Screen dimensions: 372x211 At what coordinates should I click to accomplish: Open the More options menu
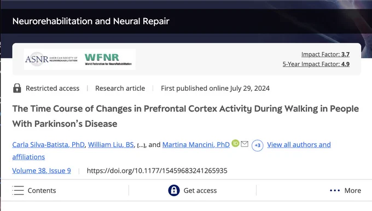pyautogui.click(x=345, y=190)
